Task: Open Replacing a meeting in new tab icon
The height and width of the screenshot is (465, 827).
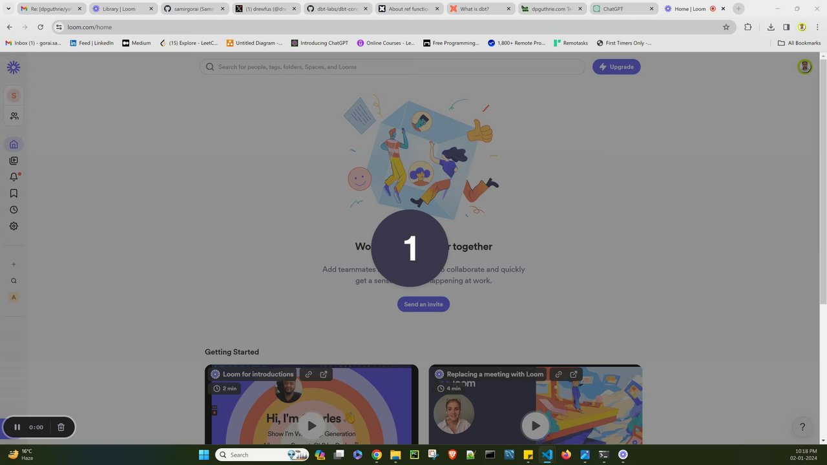Action: click(573, 374)
